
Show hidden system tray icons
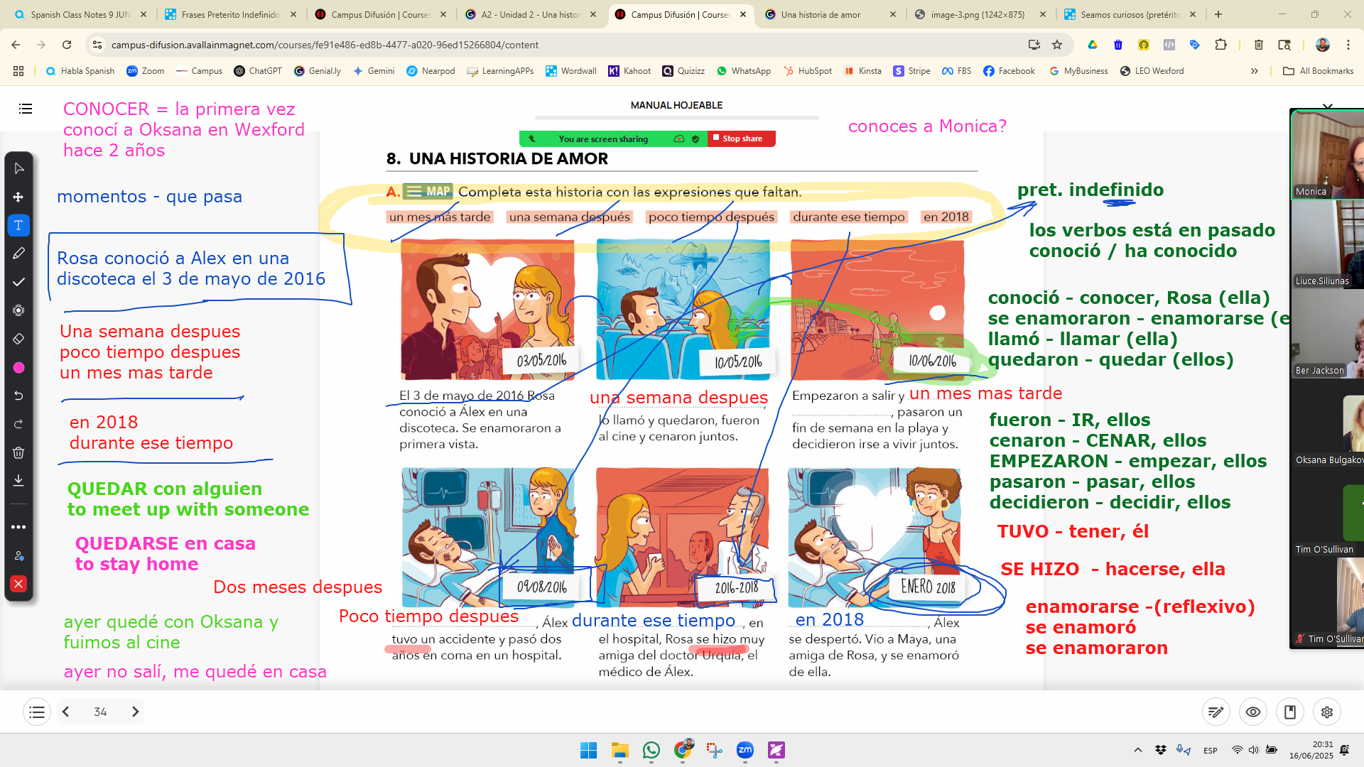click(x=1138, y=750)
